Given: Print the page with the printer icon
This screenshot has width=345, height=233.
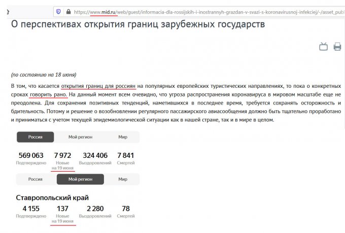Looking at the screenshot, I should pos(337,47).
